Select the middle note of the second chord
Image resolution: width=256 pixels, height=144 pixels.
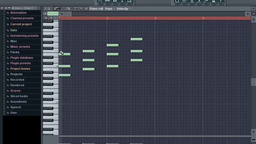88,60
